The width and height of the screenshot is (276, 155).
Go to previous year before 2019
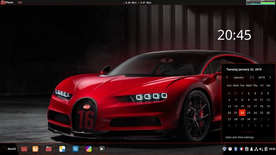(x=253, y=77)
